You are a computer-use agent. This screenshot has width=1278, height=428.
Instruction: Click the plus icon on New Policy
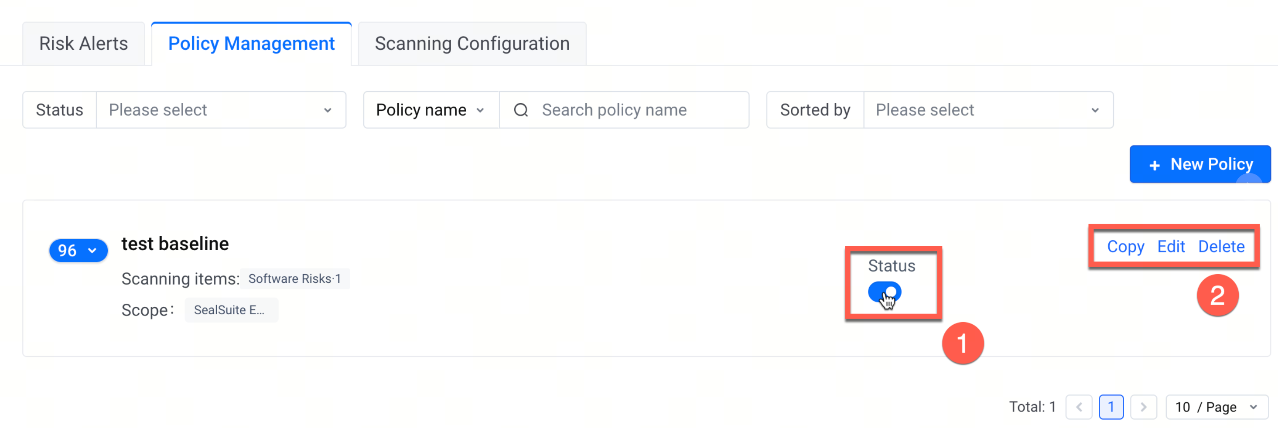pyautogui.click(x=1155, y=165)
